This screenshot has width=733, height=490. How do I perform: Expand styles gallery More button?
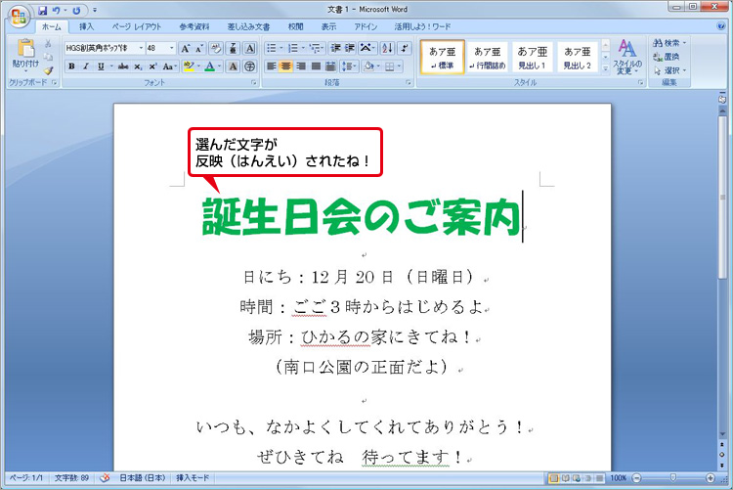tap(605, 68)
